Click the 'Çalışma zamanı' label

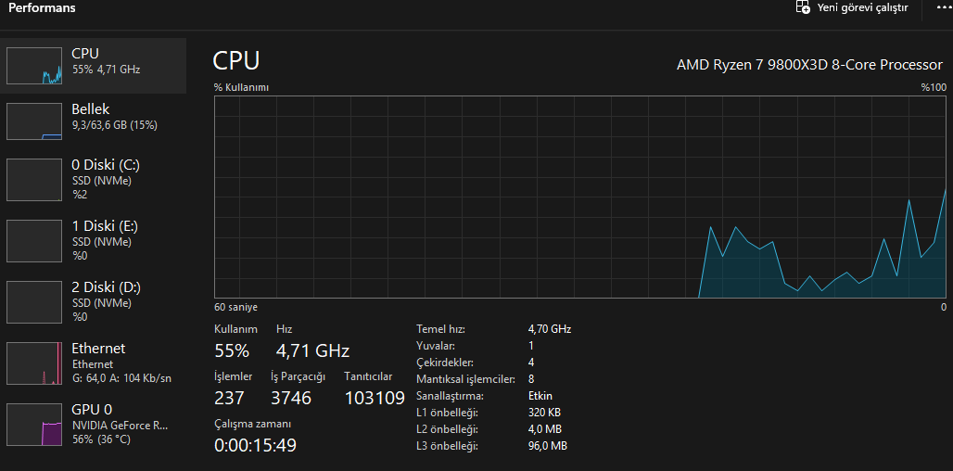point(253,424)
